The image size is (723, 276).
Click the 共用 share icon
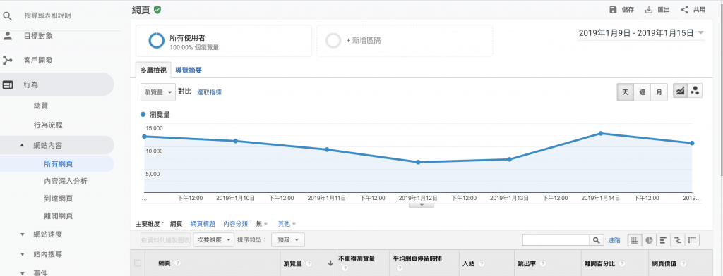(x=685, y=10)
